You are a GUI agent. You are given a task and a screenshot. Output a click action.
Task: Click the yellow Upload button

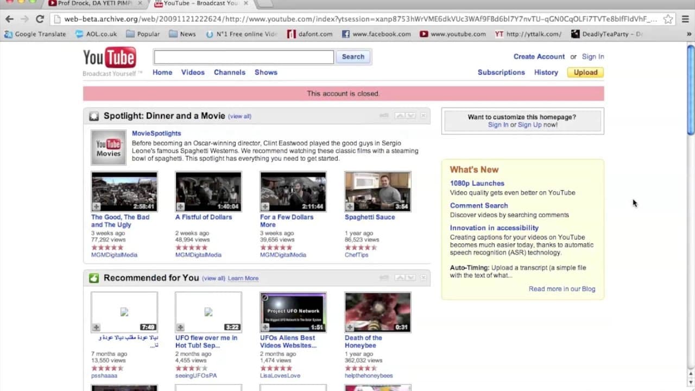(x=585, y=72)
